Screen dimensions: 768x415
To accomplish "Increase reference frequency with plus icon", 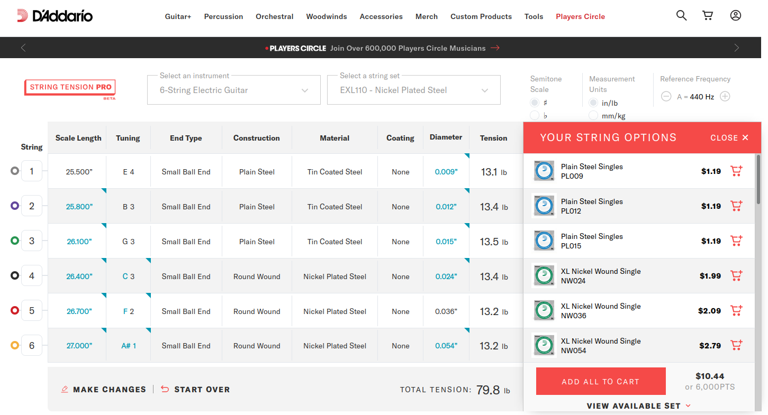I will 725,96.
